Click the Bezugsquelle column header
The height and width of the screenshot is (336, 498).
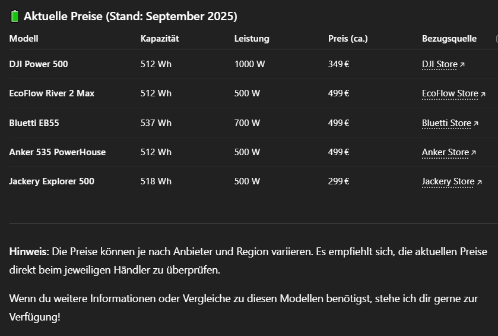tap(449, 39)
